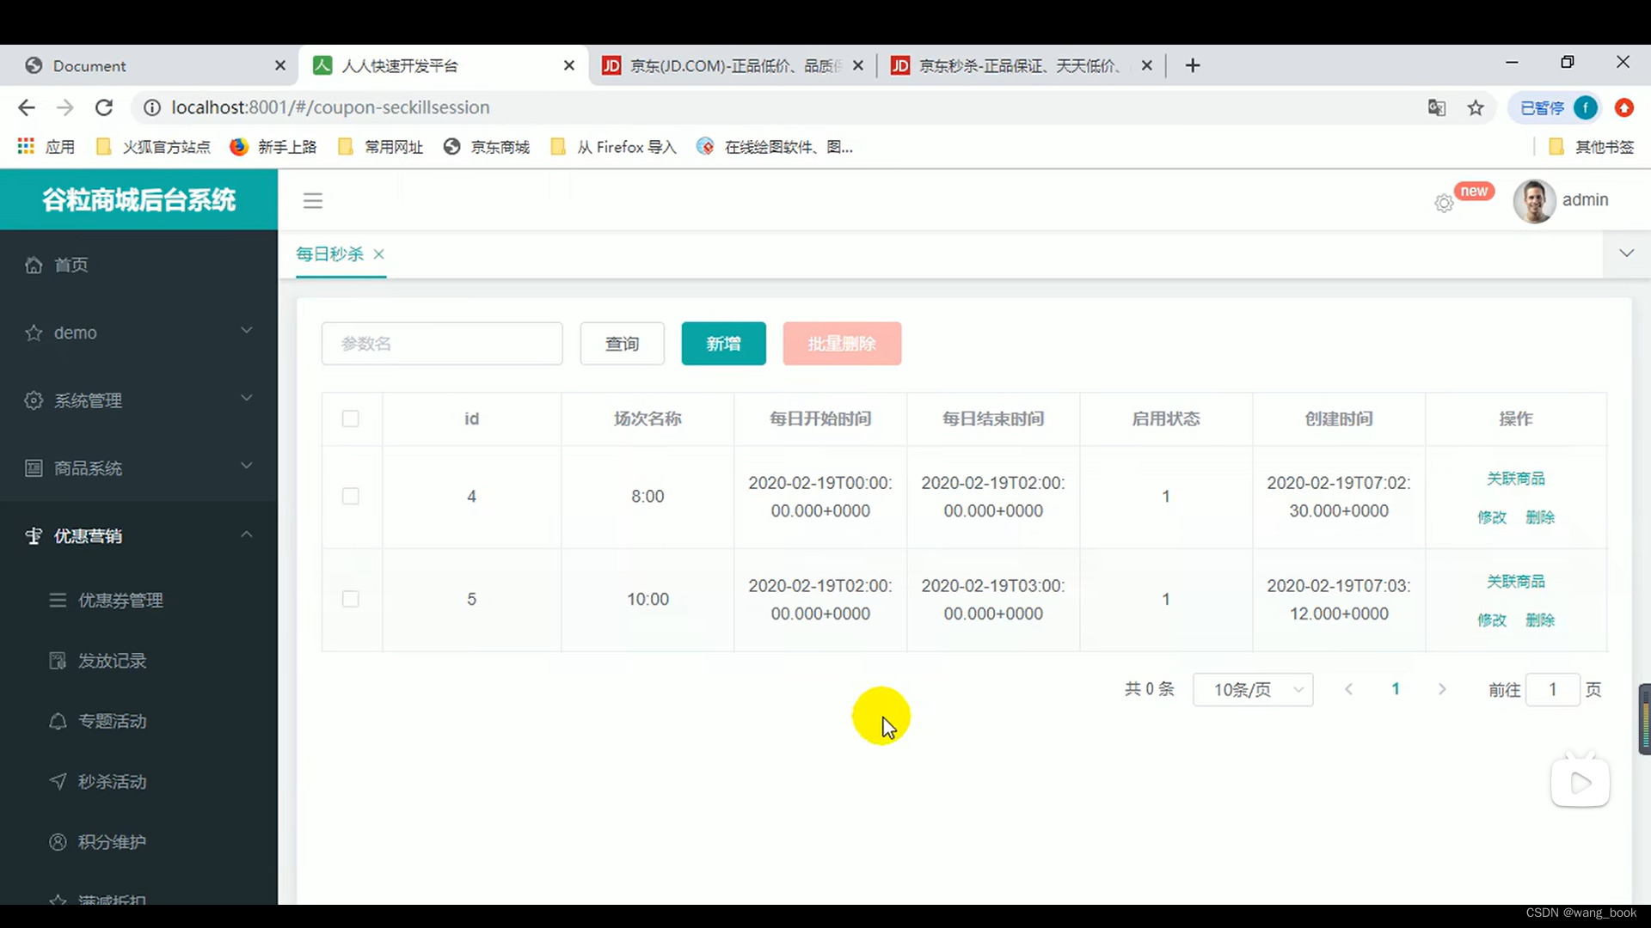Click the 新增 button
The image size is (1651, 928).
coord(725,344)
